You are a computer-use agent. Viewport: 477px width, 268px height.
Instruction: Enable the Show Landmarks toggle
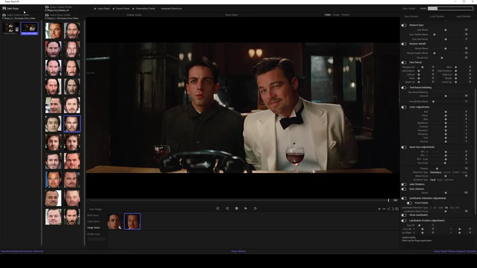pos(404,215)
